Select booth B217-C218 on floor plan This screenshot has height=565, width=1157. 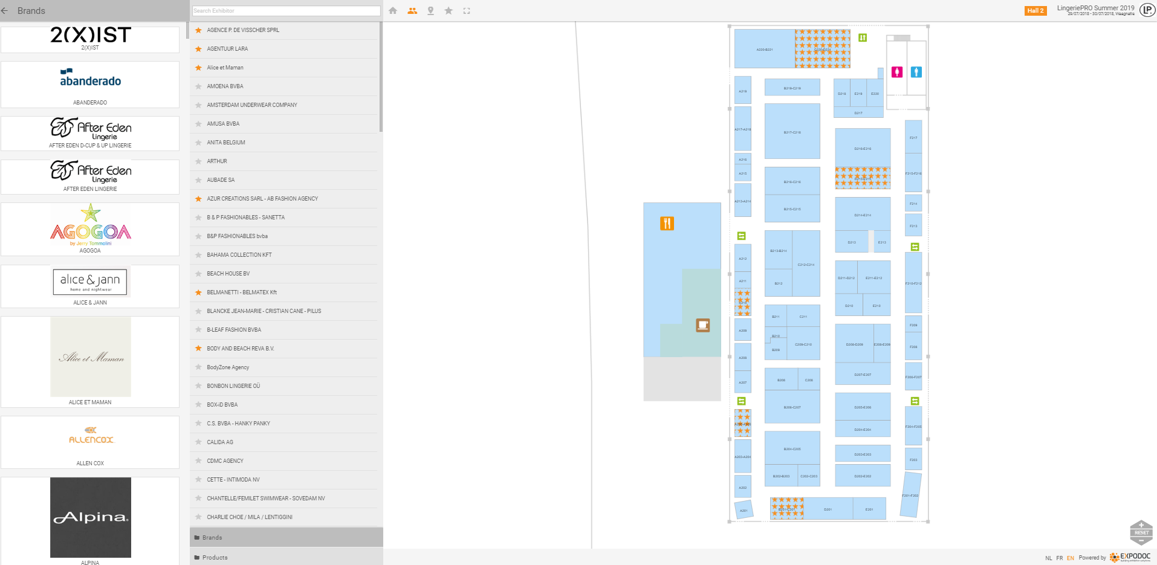pyautogui.click(x=792, y=132)
